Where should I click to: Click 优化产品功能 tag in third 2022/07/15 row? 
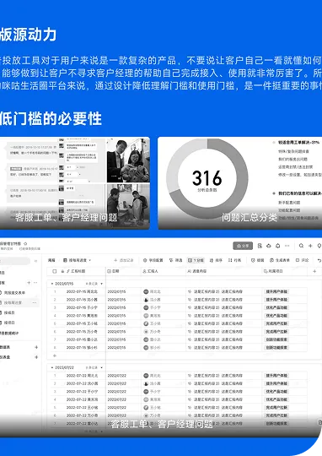(x=276, y=307)
